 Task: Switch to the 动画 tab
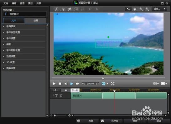pyautogui.click(x=36, y=20)
